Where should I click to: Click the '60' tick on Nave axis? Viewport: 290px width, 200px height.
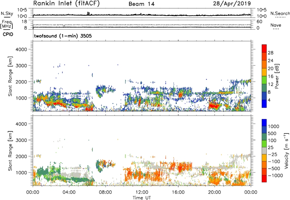[259, 22]
